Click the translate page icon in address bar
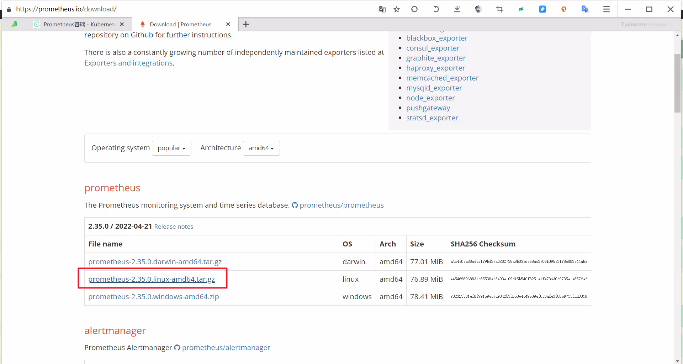Image resolution: width=683 pixels, height=364 pixels. [x=382, y=9]
